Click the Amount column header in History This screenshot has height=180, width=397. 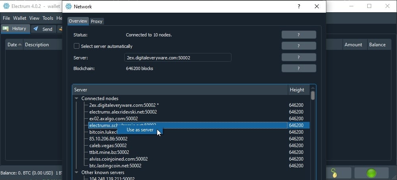click(354, 45)
